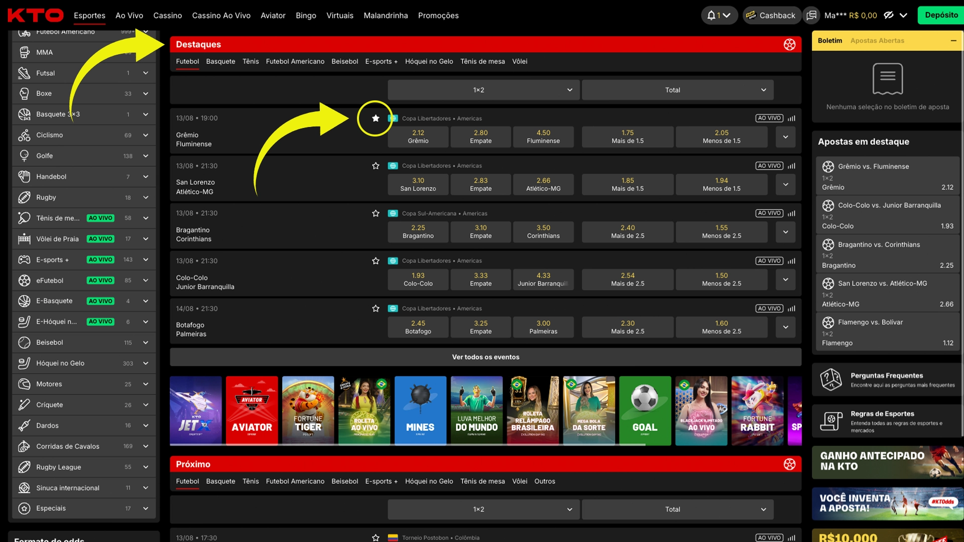This screenshot has width=964, height=542.
Task: Favorite the Colo-Colo vs Junior Barranquilla match
Action: (x=376, y=261)
